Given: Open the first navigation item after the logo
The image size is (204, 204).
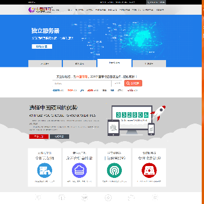Looking at the screenshot, I should (x=70, y=10).
